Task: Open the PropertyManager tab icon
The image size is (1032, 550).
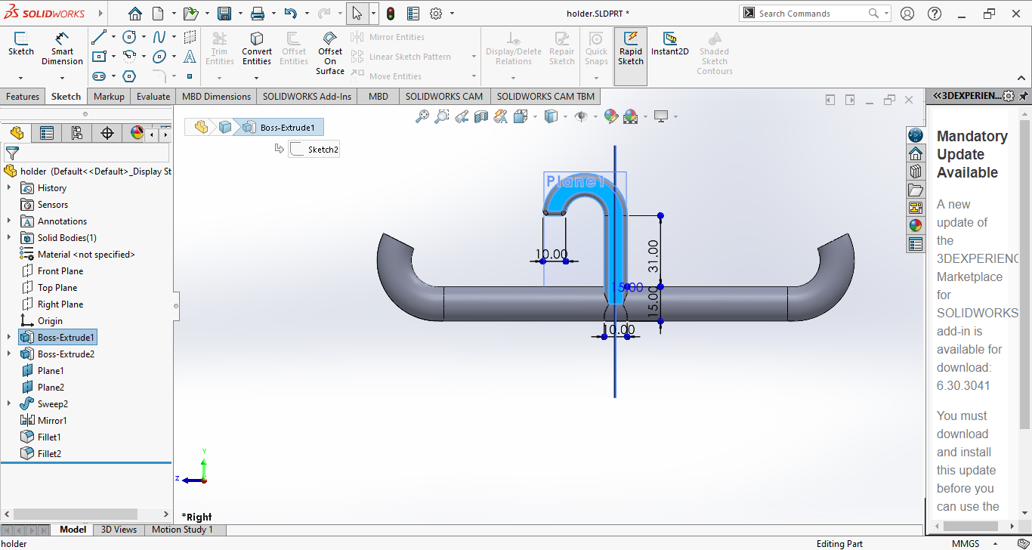Action: click(x=47, y=134)
